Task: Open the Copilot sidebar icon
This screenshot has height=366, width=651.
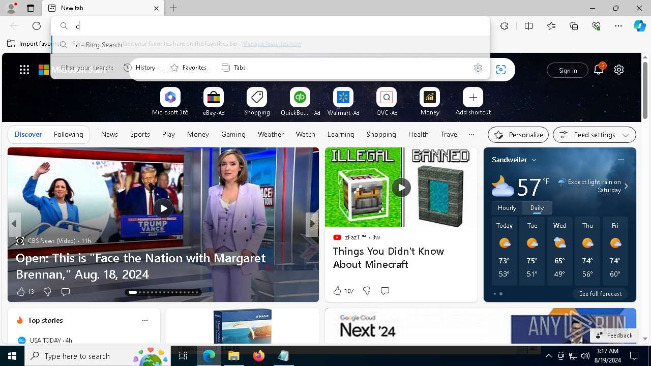Action: click(639, 26)
